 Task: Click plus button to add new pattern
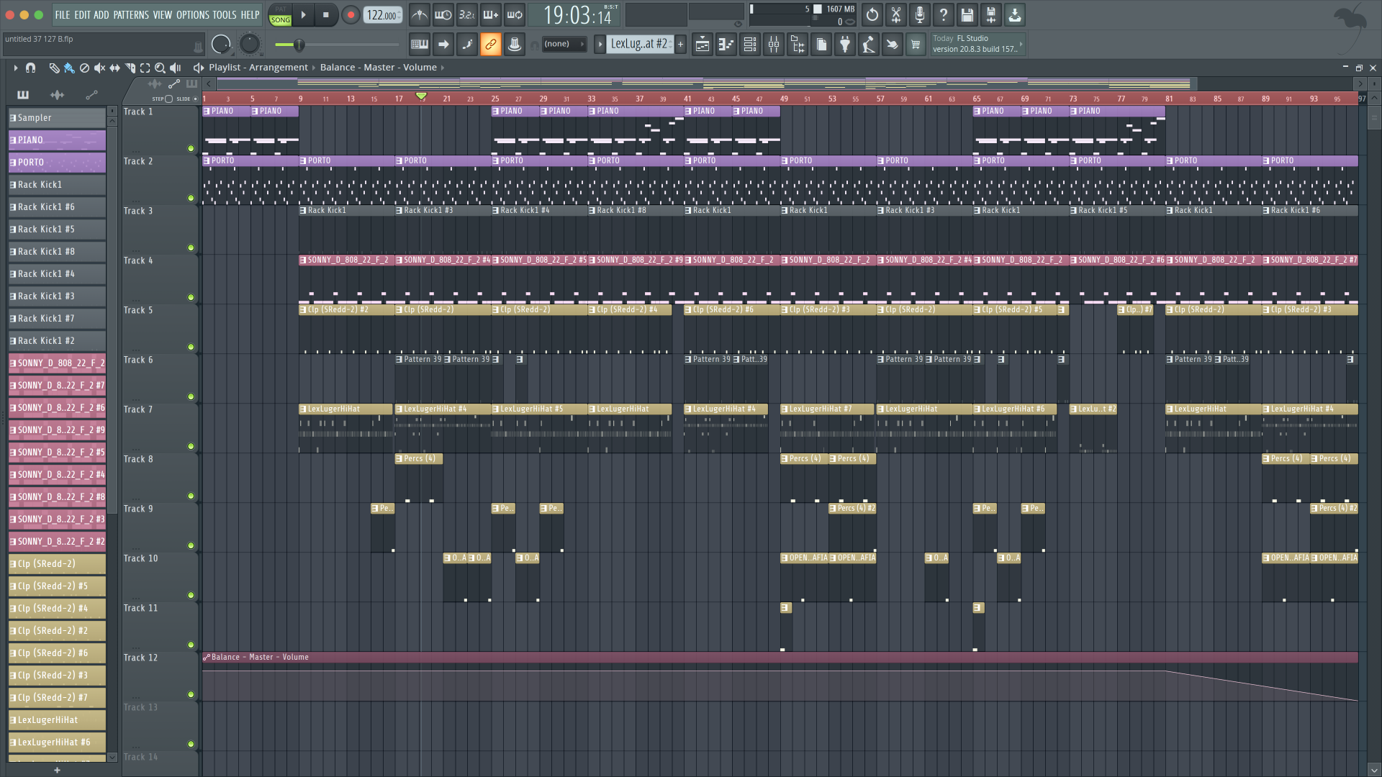pyautogui.click(x=680, y=44)
